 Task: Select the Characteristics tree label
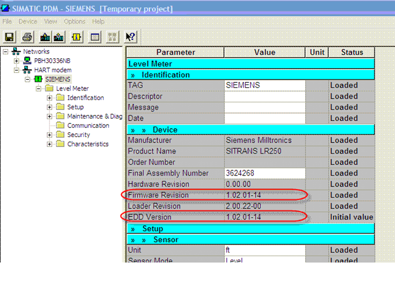tap(88, 144)
